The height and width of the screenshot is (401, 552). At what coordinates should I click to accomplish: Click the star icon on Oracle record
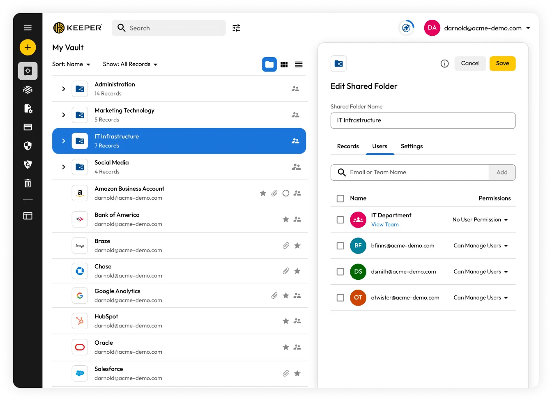point(286,347)
